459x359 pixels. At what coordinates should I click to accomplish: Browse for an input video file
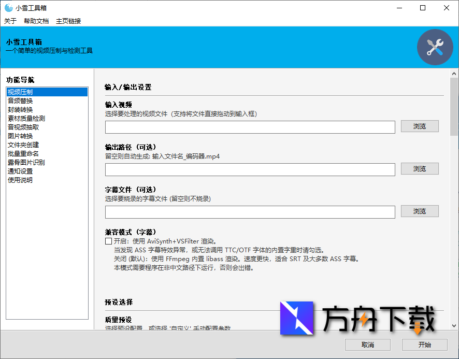[x=420, y=126]
